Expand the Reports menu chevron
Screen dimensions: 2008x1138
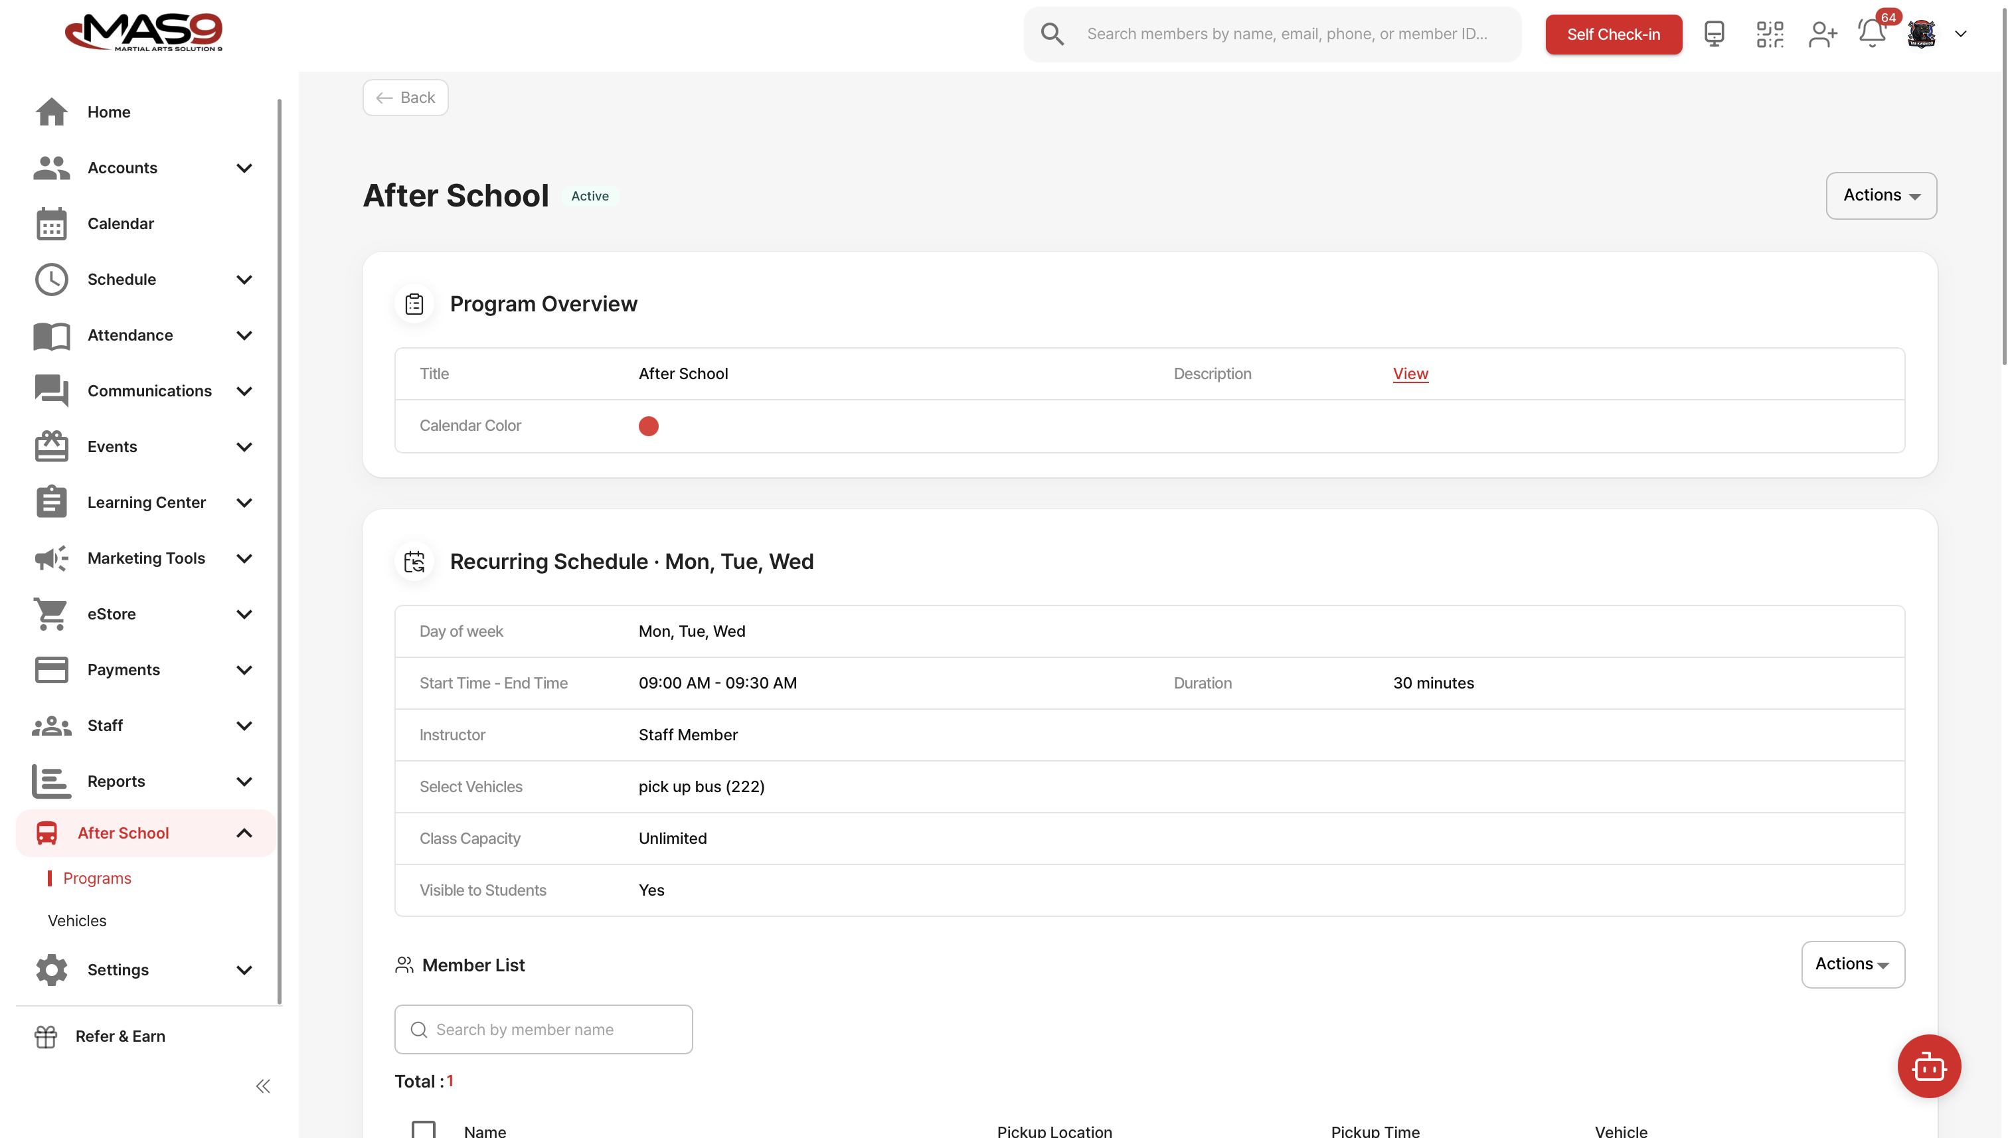coord(244,781)
